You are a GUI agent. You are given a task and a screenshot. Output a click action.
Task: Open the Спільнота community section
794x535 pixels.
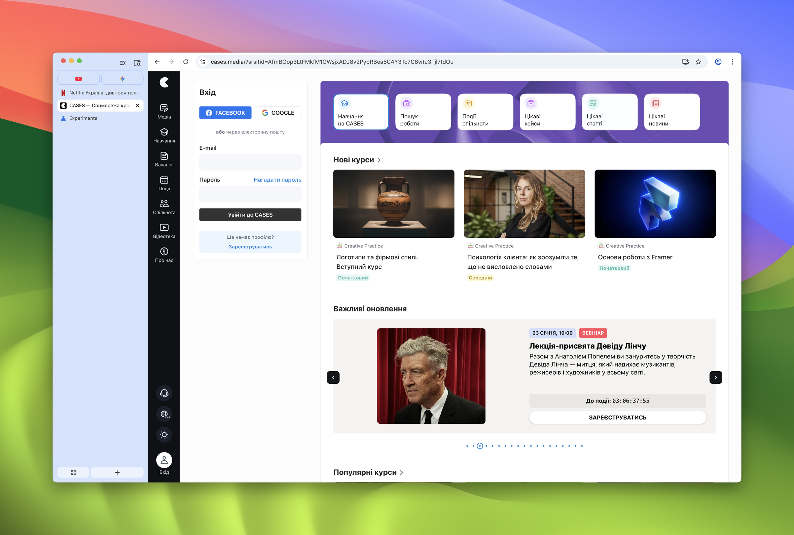tap(164, 207)
